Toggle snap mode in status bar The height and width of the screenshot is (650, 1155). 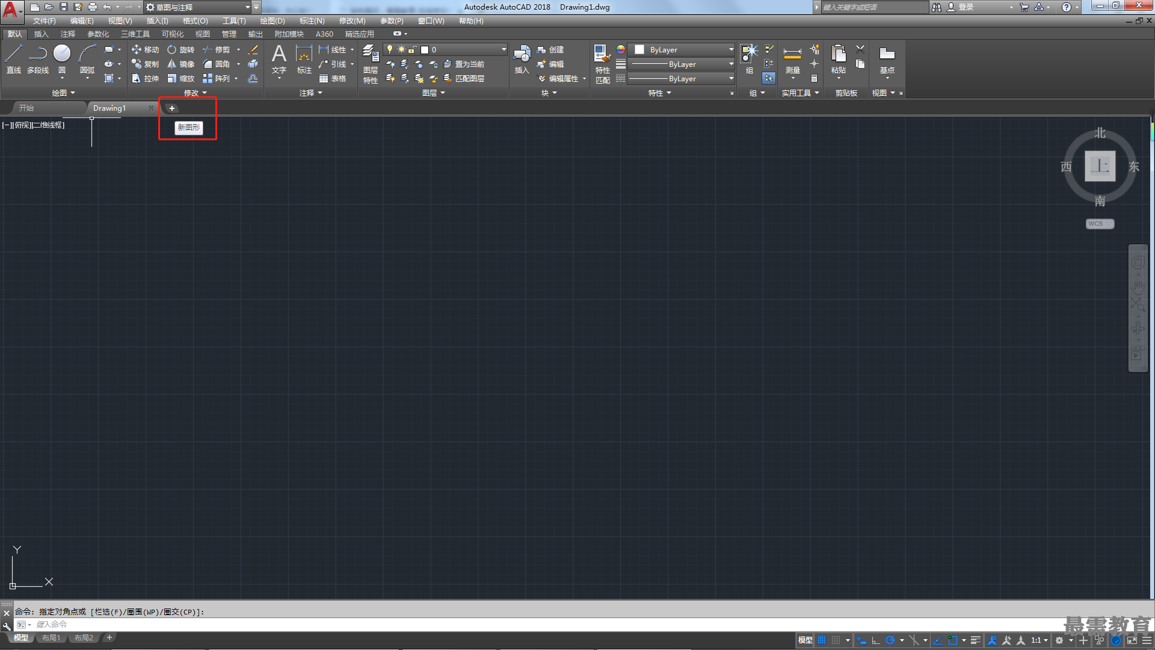click(836, 640)
